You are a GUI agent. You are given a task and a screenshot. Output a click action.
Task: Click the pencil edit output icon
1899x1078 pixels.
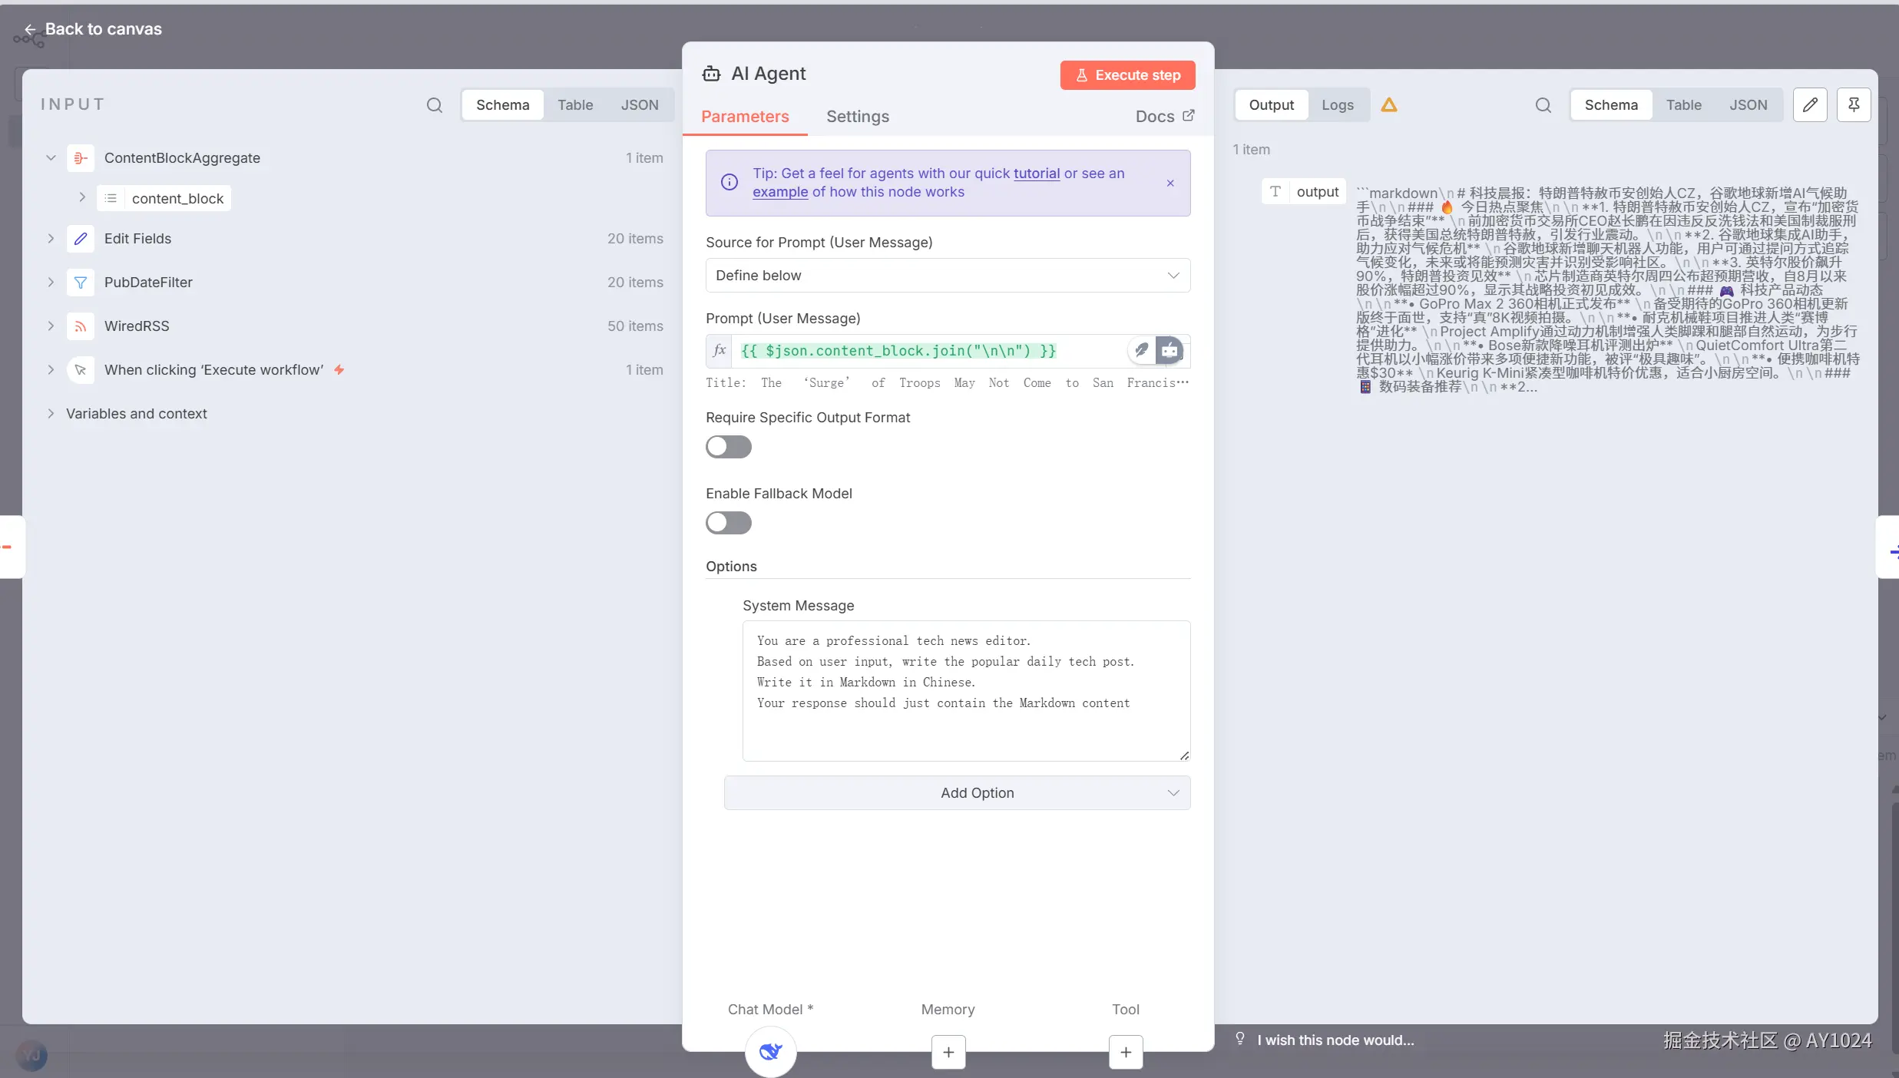pyautogui.click(x=1810, y=105)
